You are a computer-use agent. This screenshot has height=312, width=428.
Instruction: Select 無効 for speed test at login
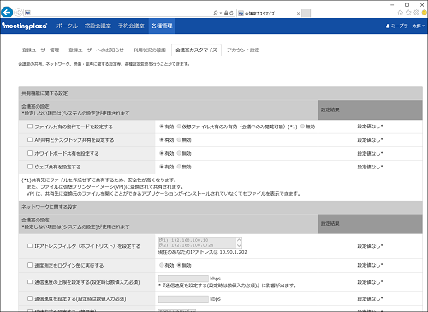point(179,265)
